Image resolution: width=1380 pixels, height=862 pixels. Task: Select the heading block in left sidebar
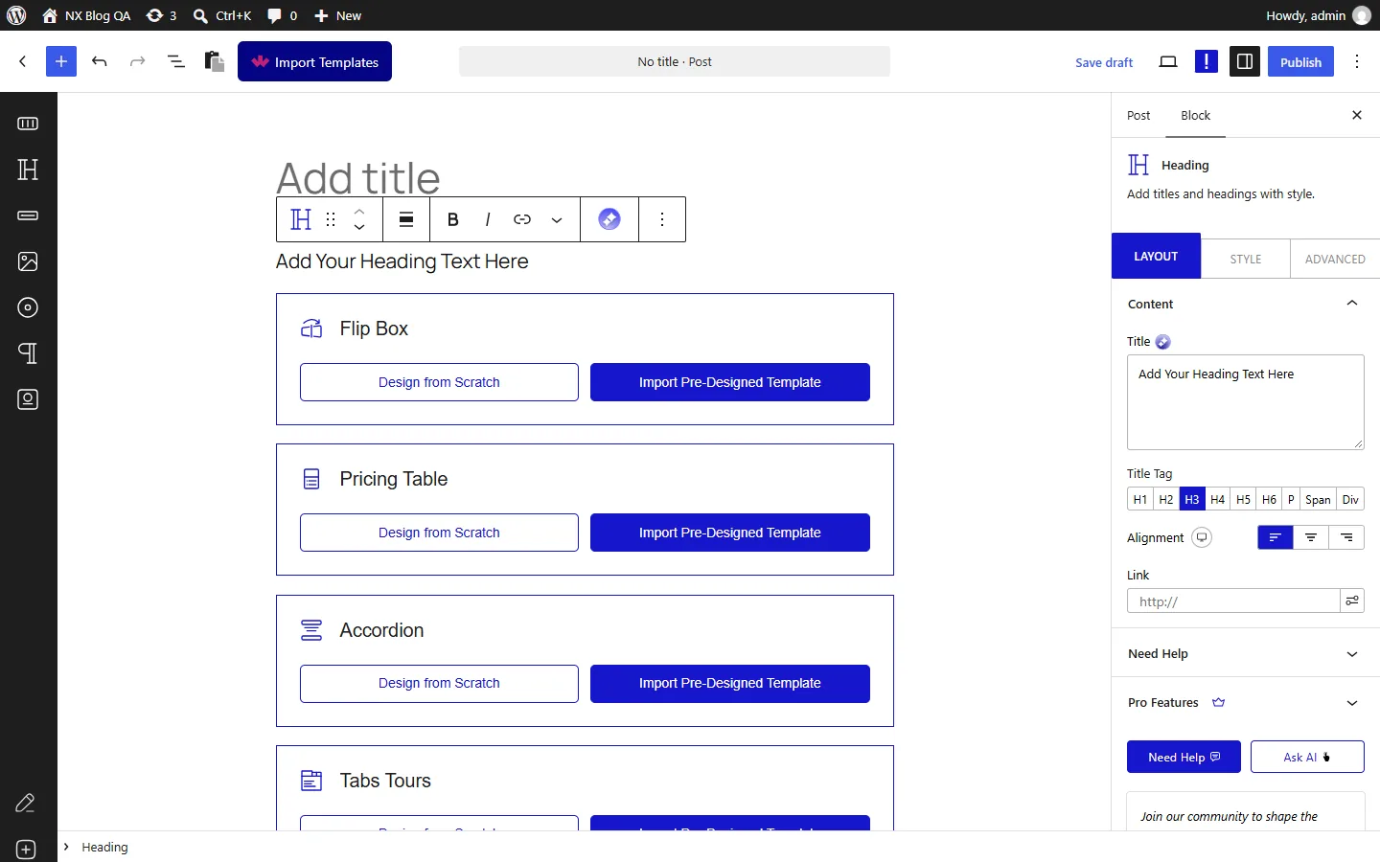(x=29, y=170)
